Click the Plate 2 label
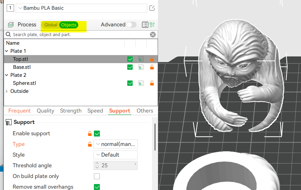301x190 pixels. coord(18,75)
